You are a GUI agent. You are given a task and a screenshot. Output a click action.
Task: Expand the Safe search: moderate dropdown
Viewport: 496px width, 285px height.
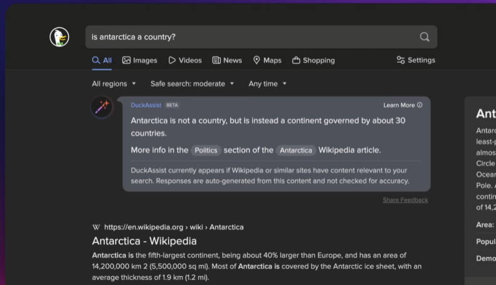pyautogui.click(x=193, y=84)
